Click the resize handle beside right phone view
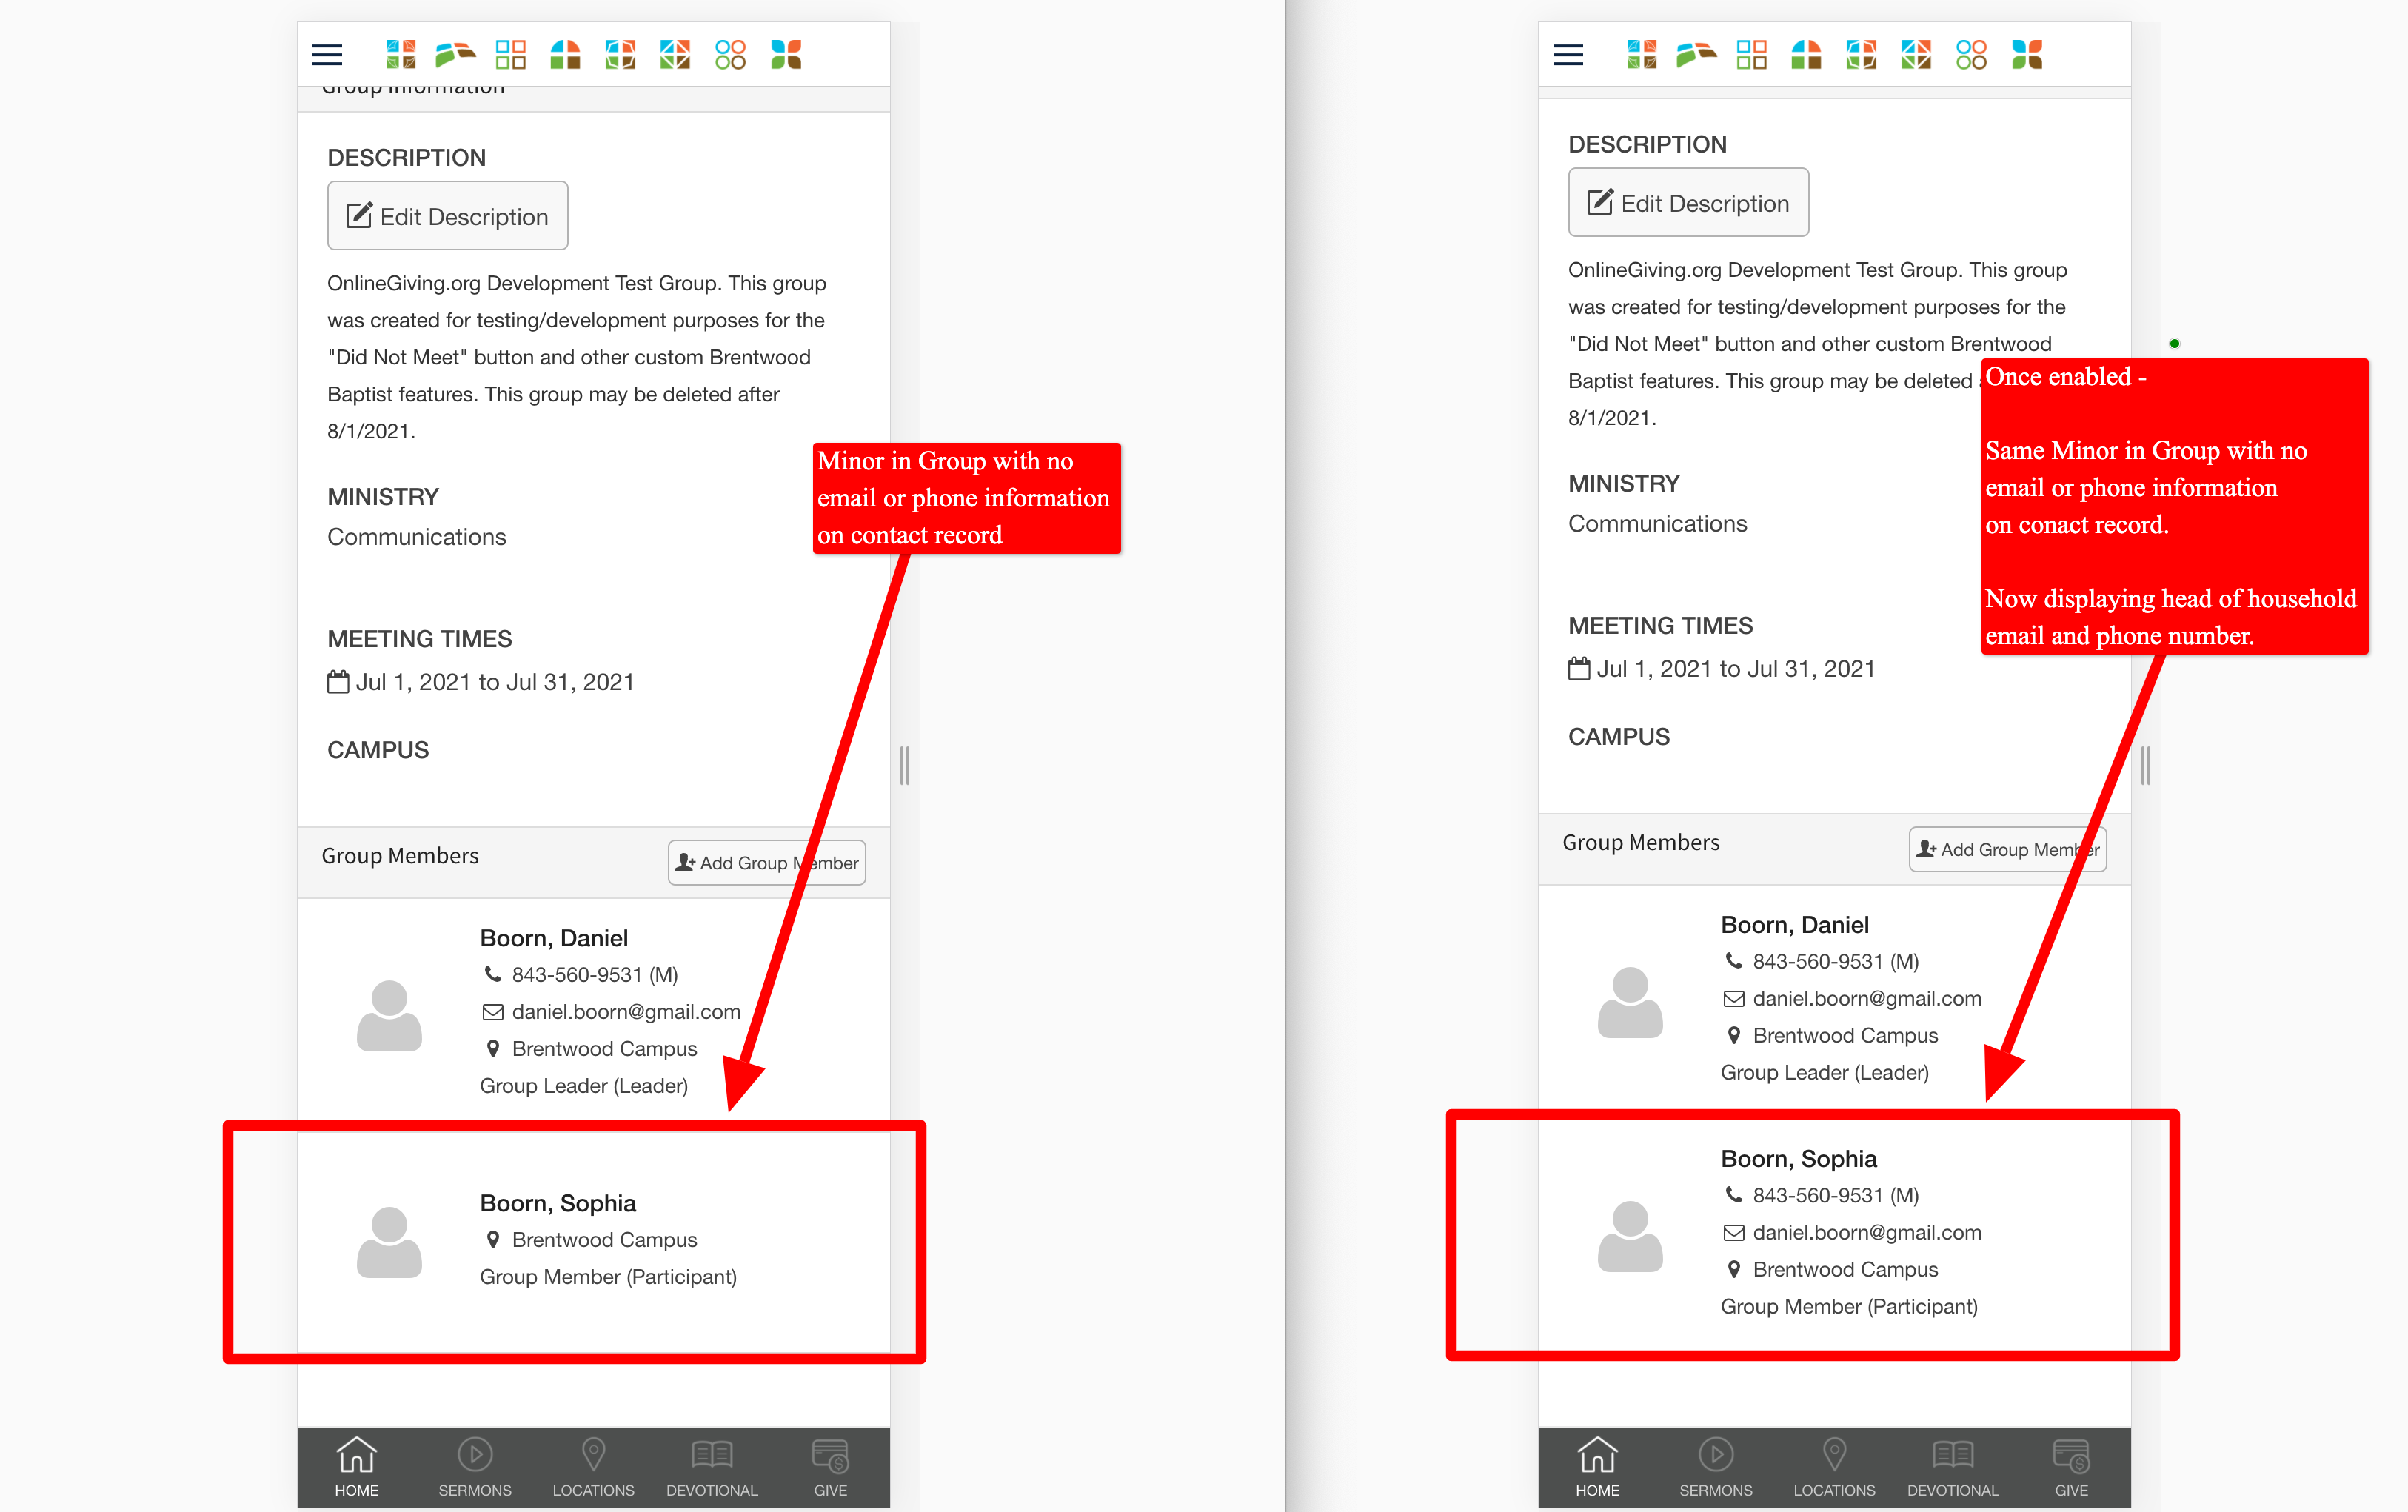Screen dimensions: 2408x1512 [2146, 765]
